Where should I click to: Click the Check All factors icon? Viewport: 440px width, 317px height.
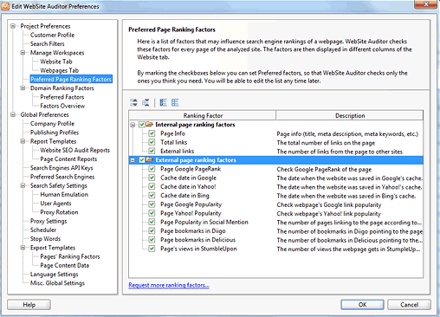tap(163, 102)
